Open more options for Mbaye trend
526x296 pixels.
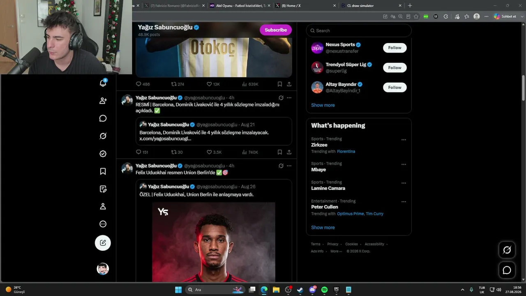click(x=404, y=164)
